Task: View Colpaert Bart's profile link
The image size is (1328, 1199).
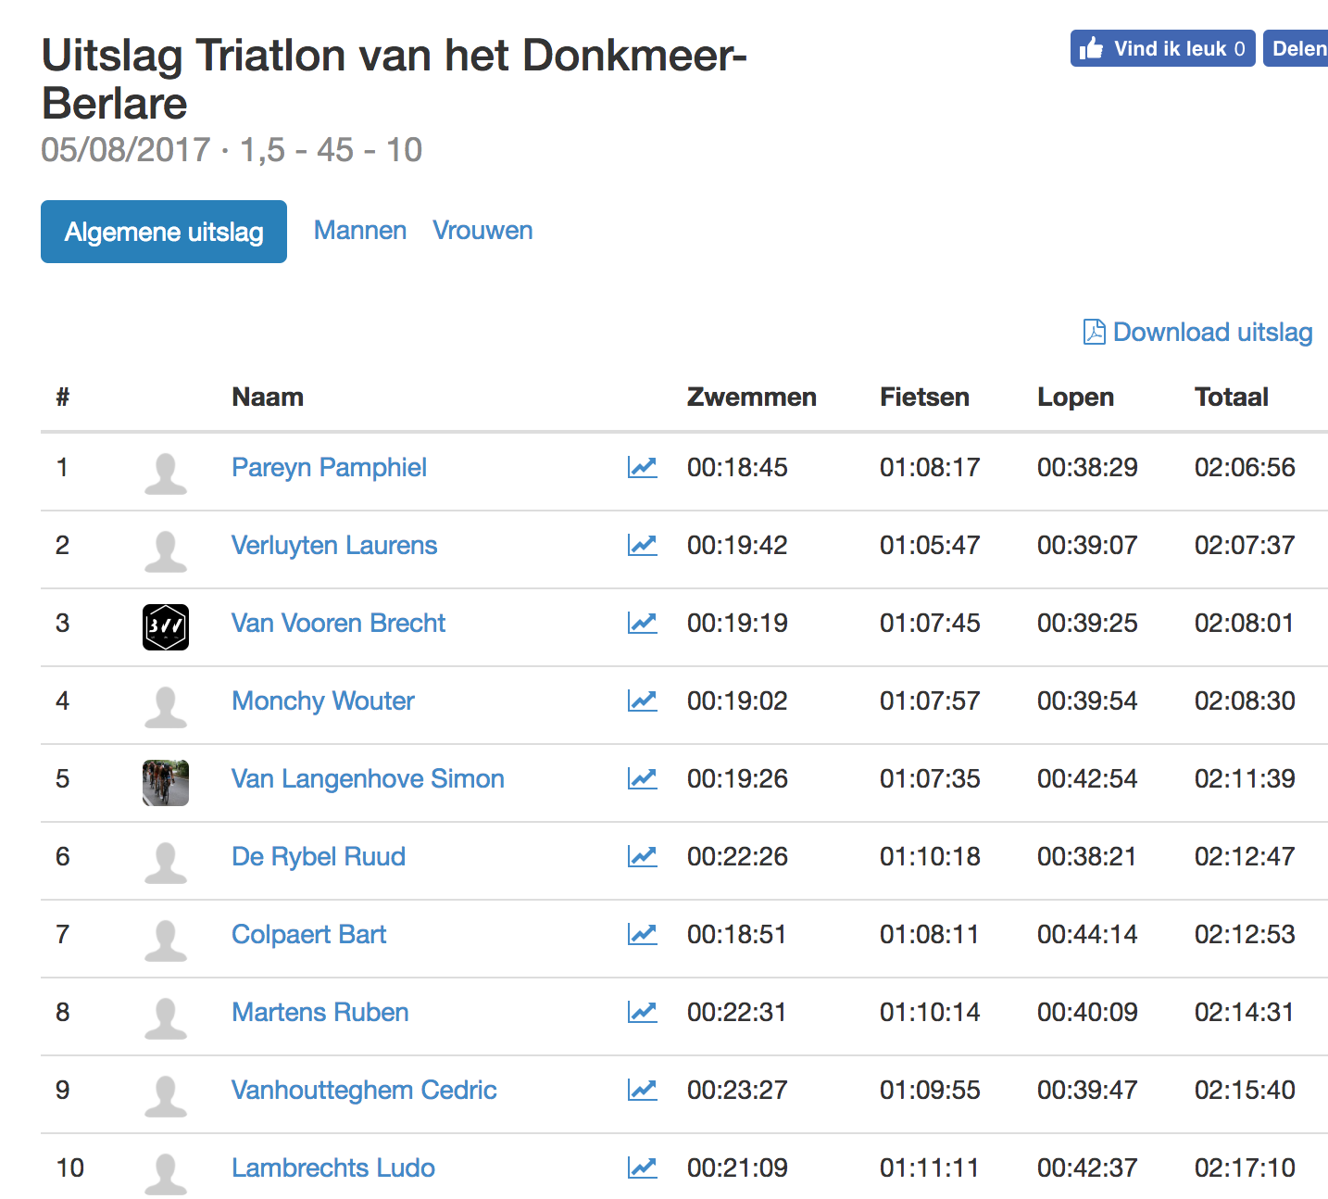Action: click(x=308, y=934)
